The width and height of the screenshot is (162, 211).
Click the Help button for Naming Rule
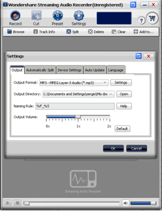(x=124, y=106)
